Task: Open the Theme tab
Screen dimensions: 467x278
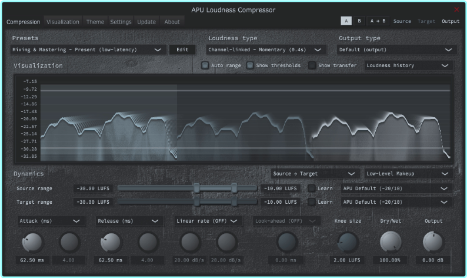Action: point(95,22)
